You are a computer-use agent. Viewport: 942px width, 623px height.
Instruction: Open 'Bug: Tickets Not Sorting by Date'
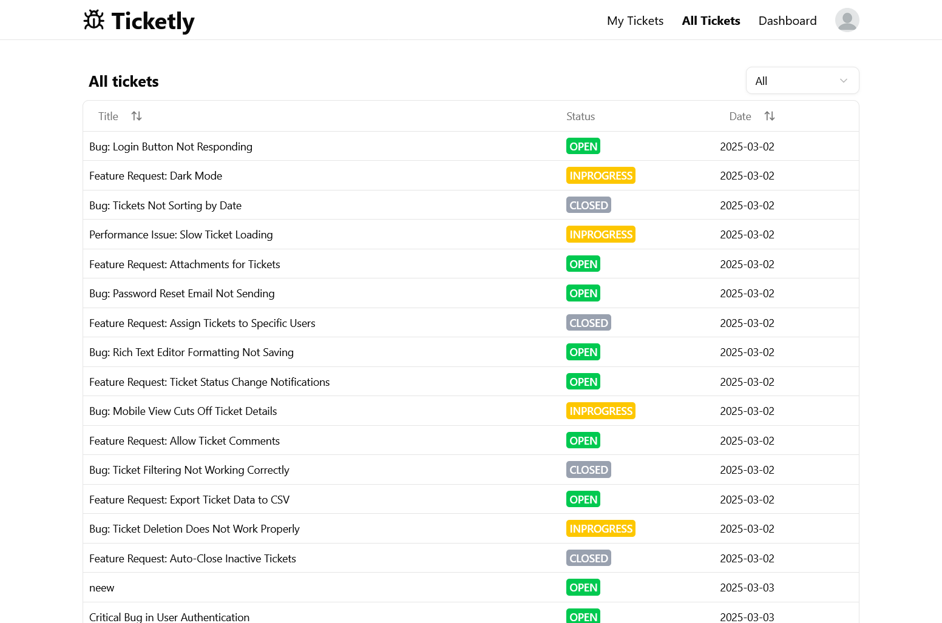(x=165, y=206)
